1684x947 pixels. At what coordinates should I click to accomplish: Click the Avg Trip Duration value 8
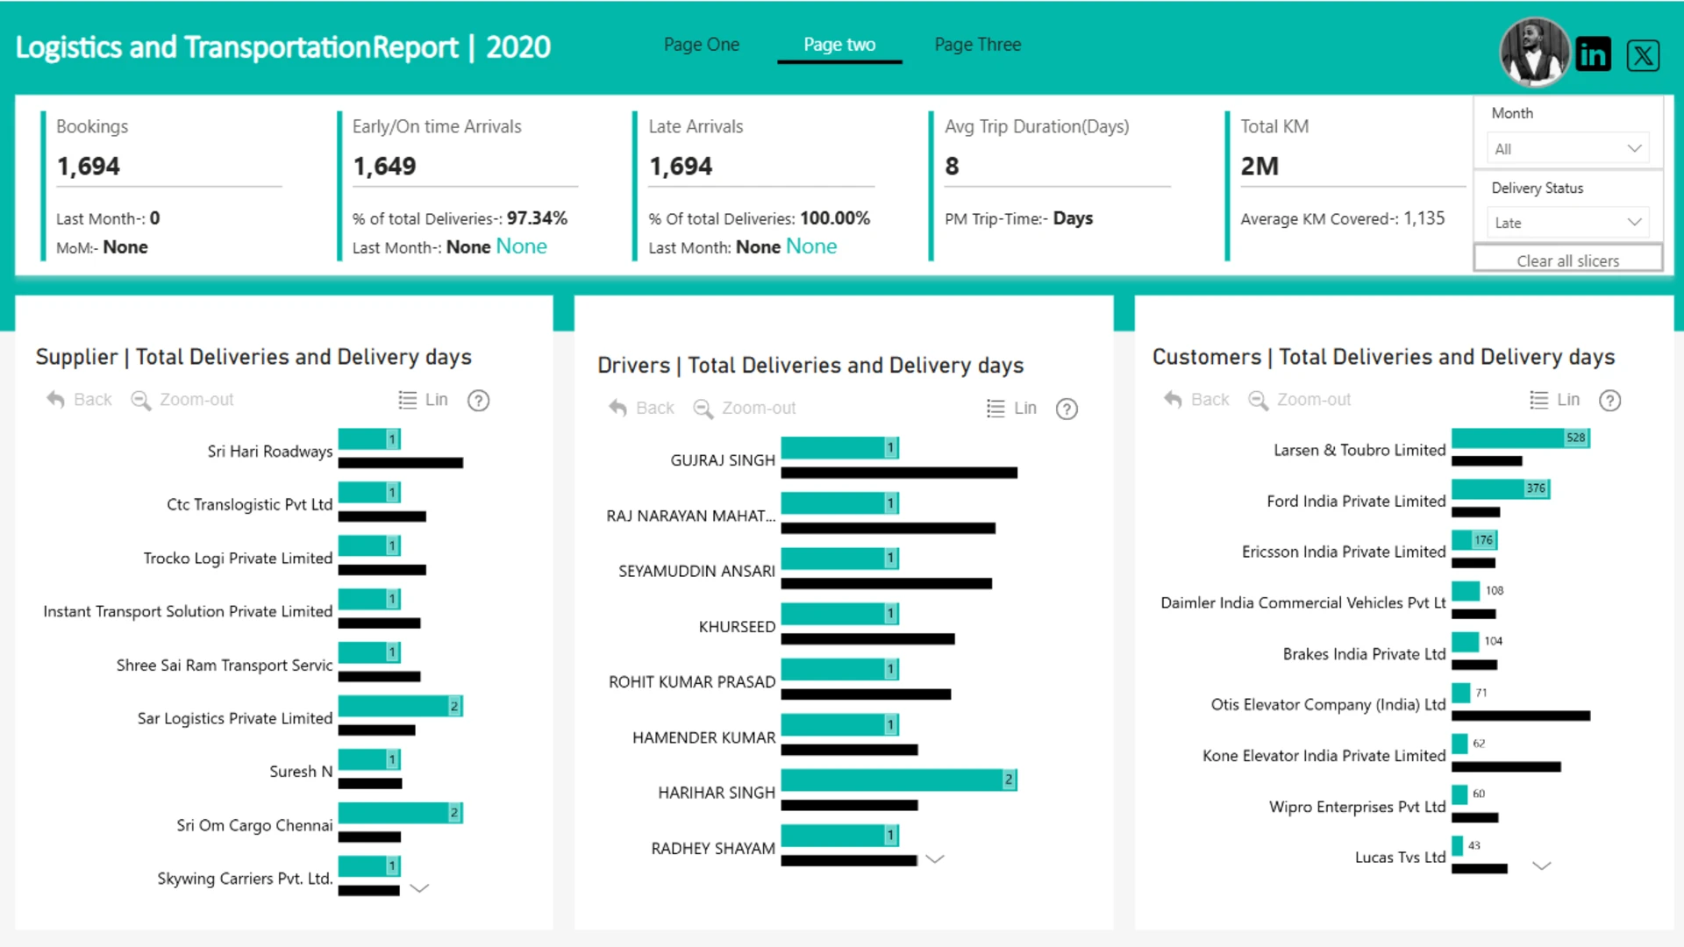point(953,167)
